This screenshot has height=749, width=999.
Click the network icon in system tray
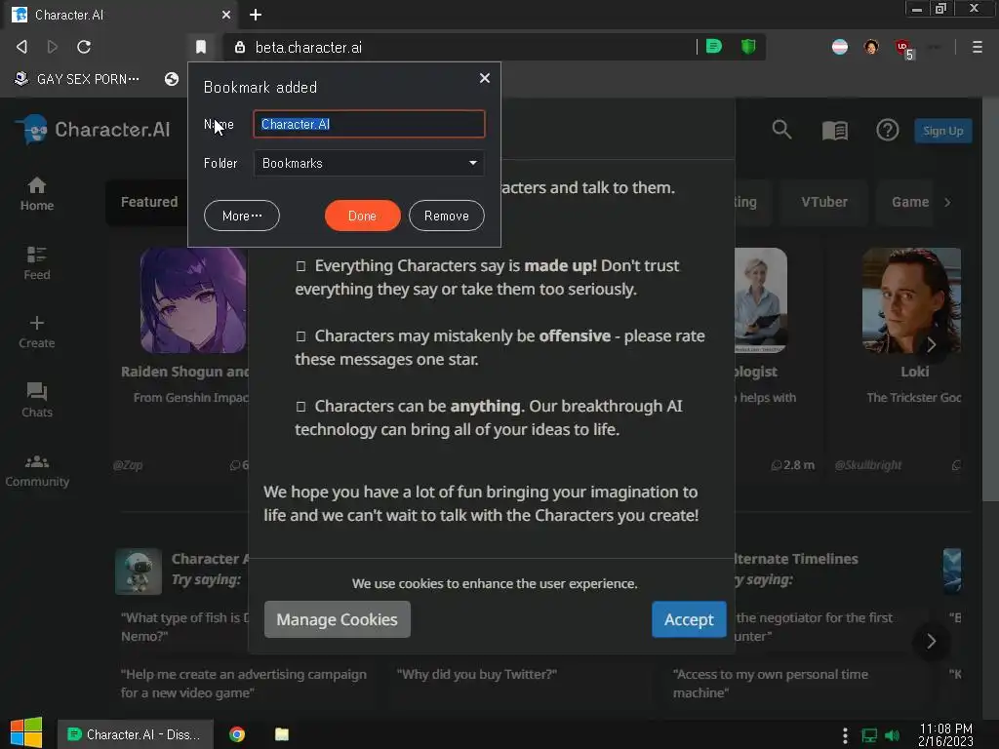[x=869, y=735]
